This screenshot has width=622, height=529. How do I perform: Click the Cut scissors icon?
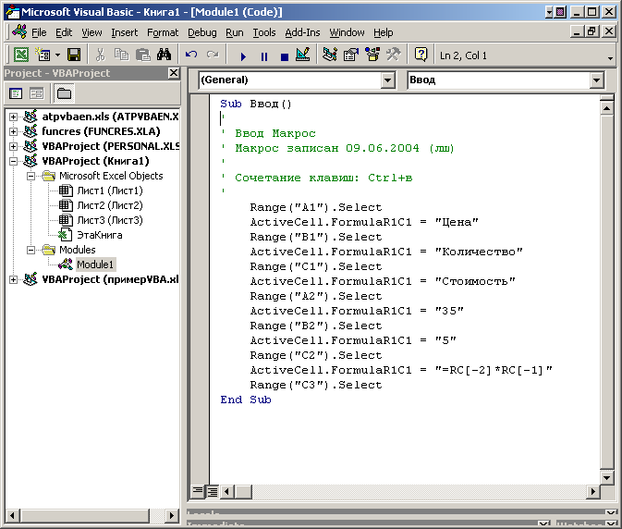tap(100, 55)
